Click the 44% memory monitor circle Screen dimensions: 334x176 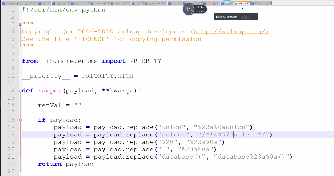(x=189, y=10)
